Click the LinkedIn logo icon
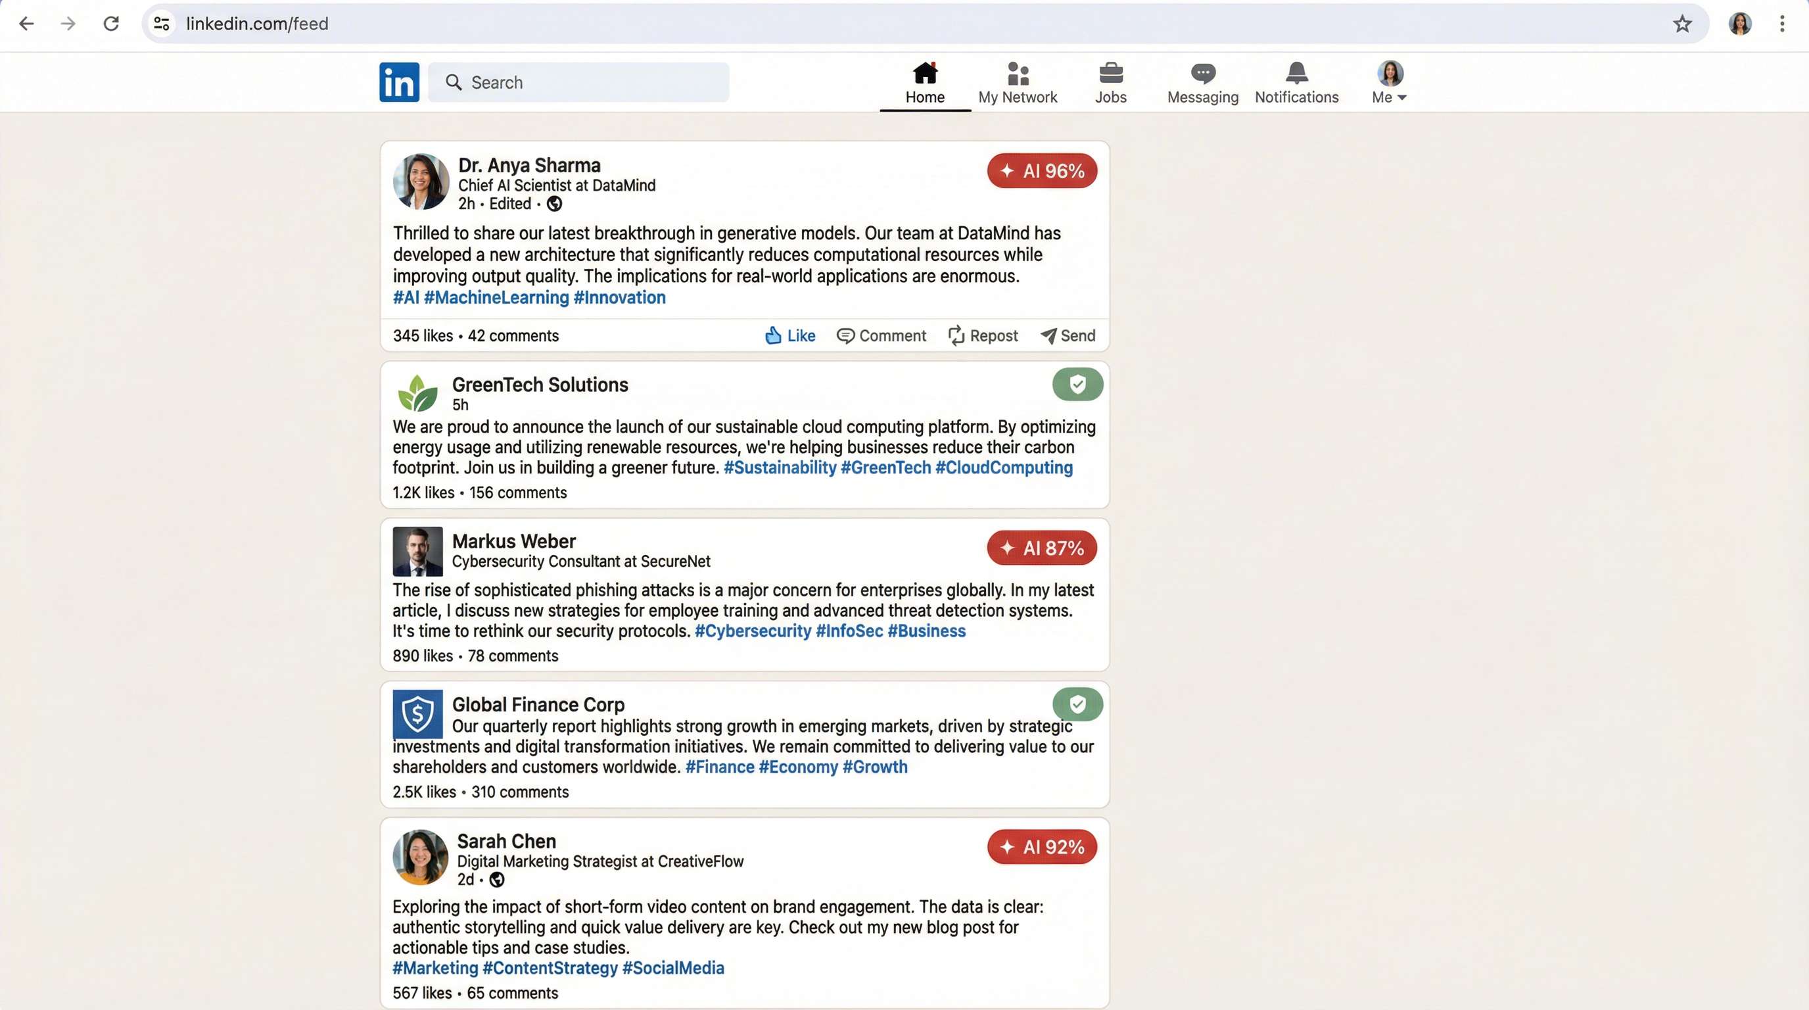Viewport: 1809px width, 1010px height. tap(399, 82)
